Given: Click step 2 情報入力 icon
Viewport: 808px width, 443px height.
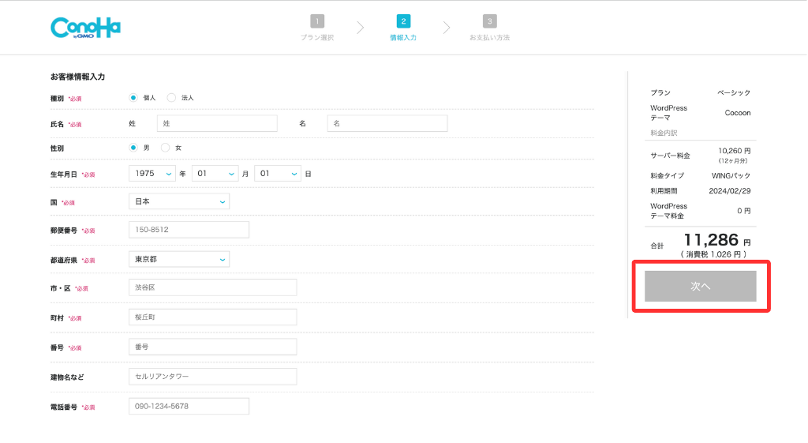Looking at the screenshot, I should coord(403,21).
